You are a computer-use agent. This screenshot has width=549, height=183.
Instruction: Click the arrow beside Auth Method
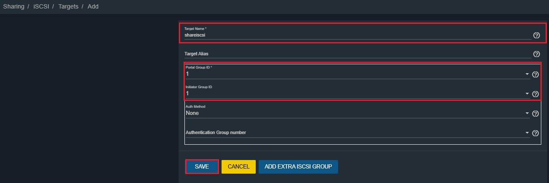coord(527,114)
